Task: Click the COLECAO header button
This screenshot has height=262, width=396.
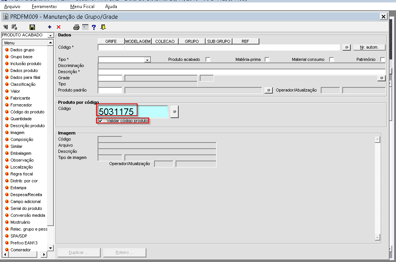Action: [165, 41]
